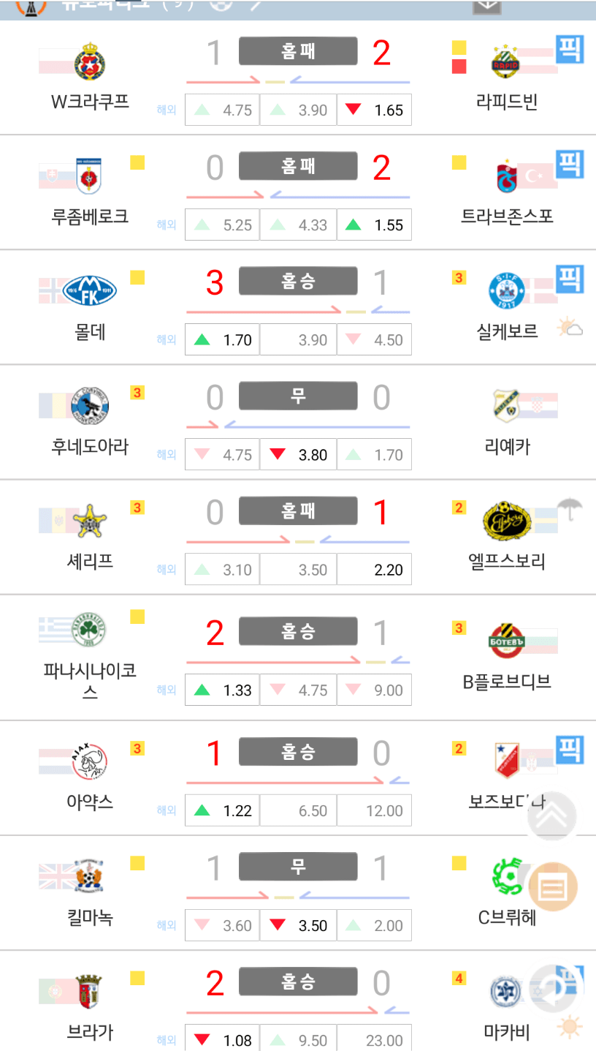Click the 홈승 result label for Panathinaikos
Viewport: 596px width, 1051px height.
pyautogui.click(x=298, y=630)
